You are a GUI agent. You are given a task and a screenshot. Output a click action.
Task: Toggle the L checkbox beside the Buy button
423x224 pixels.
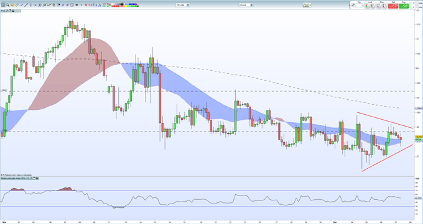tap(411, 7)
